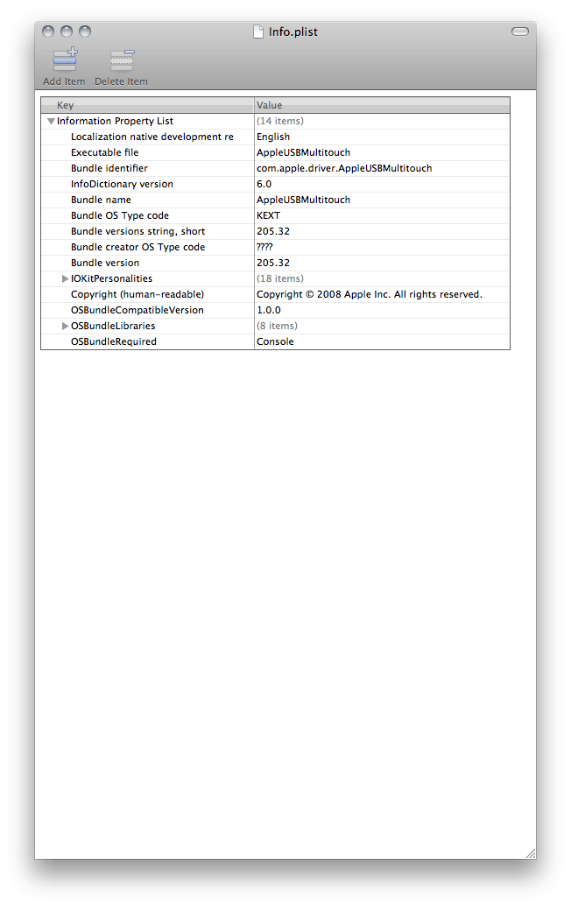Select the OSBundleRequired key
The image size is (571, 907).
click(113, 341)
